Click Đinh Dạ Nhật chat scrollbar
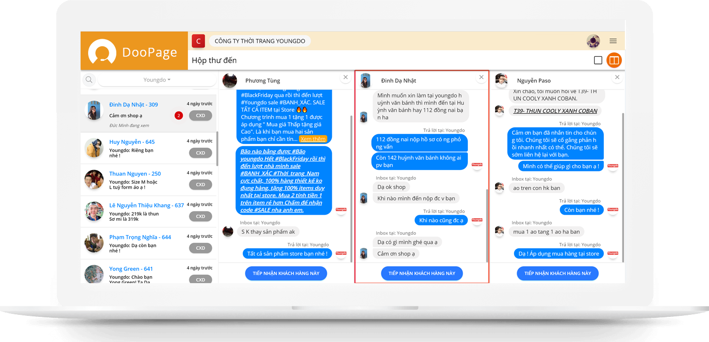The image size is (709, 342). [487, 225]
